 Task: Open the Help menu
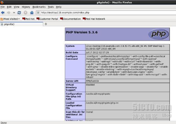pyautogui.click(x=59, y=7)
